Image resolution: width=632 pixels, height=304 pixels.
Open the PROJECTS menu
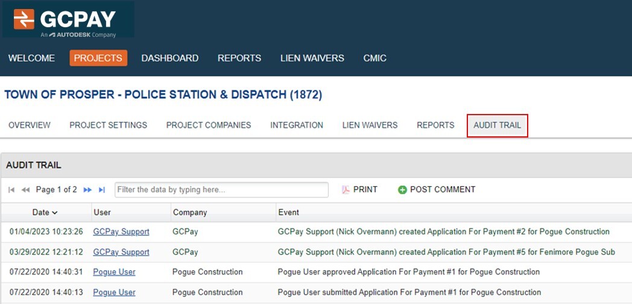(x=98, y=58)
